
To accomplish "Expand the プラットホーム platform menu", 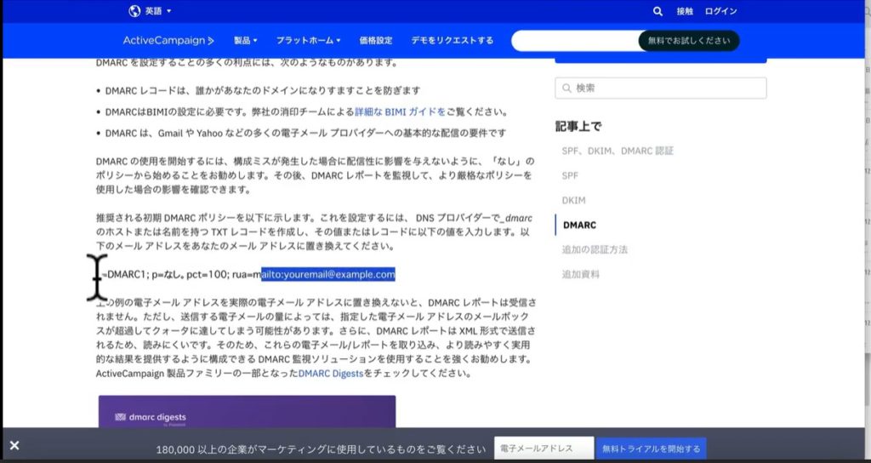I will coord(308,40).
